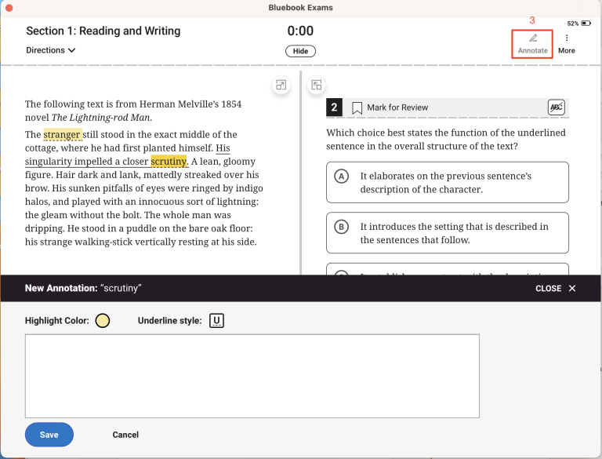602x459 pixels.
Task: Click the question number 2 badge
Action: (334, 107)
